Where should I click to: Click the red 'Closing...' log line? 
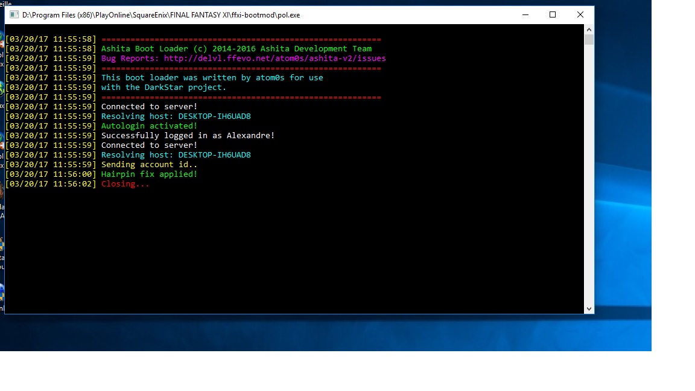[x=125, y=184]
